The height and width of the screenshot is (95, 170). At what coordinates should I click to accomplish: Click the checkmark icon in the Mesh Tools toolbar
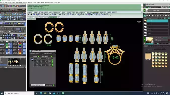(29, 14)
